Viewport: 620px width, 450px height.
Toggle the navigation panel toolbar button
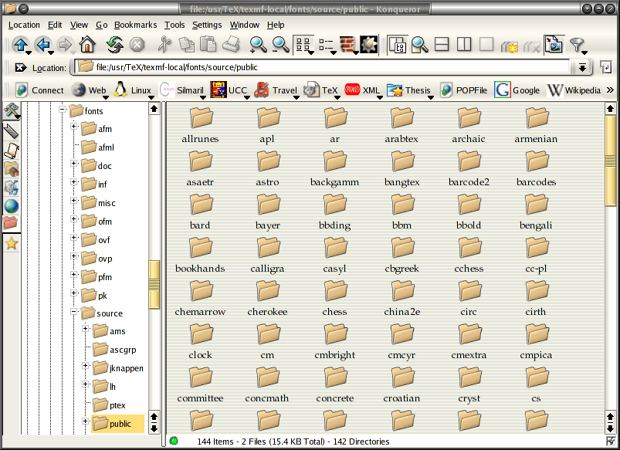click(398, 44)
